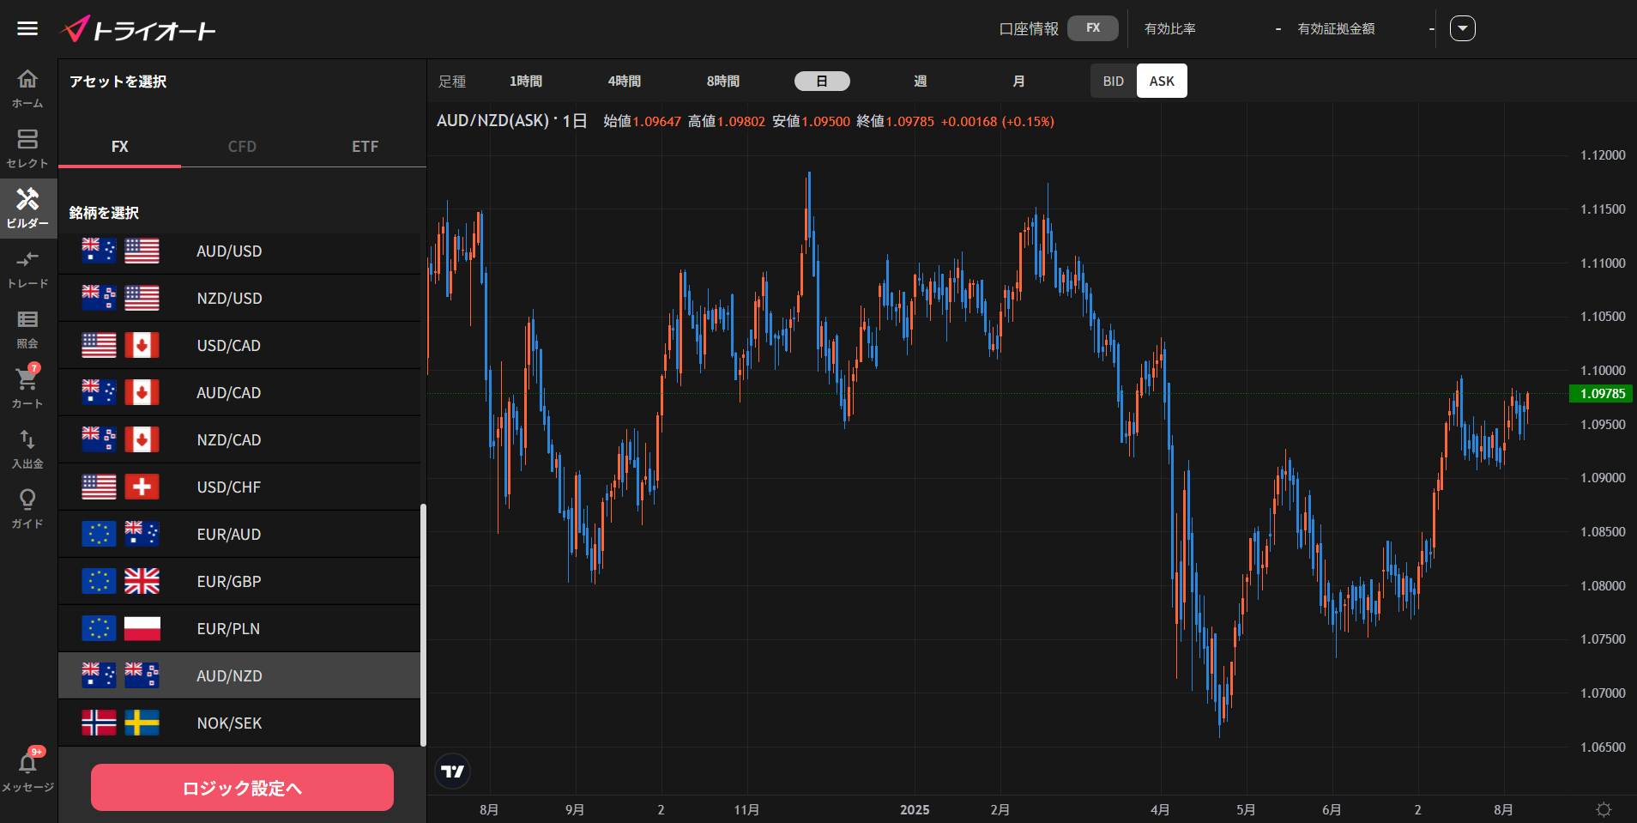Open the Guide lightbulb icon
This screenshot has width=1637, height=823.
click(27, 508)
